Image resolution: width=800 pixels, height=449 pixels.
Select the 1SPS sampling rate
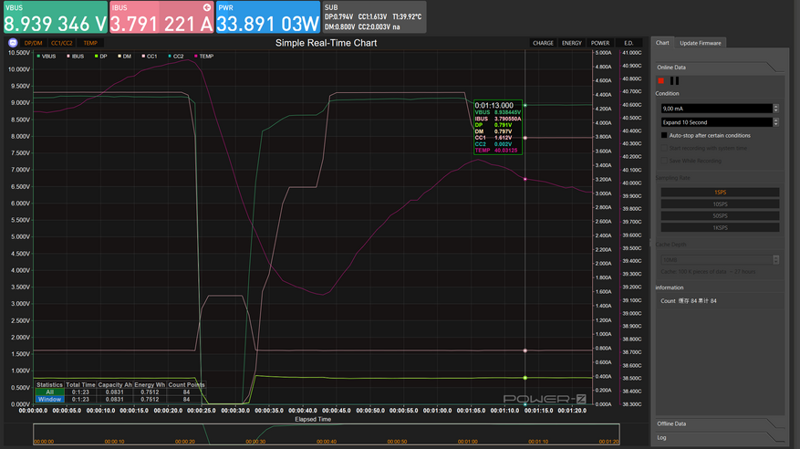(x=720, y=192)
